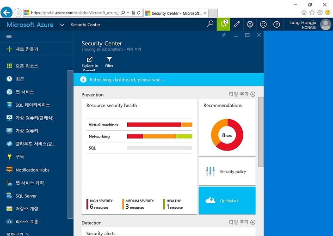The width and height of the screenshot is (333, 236).
Task: Toggle the hamburger menu in sidebar
Action: point(9,36)
